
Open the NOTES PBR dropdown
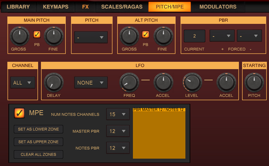click(118, 148)
